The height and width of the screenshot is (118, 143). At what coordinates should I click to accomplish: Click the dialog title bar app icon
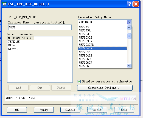click(x=4, y=4)
